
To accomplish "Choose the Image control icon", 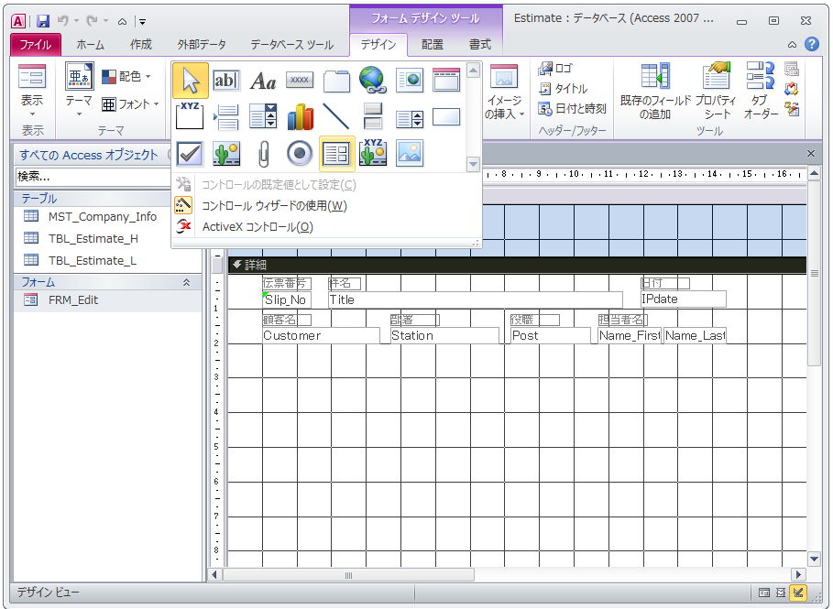I will [x=410, y=154].
